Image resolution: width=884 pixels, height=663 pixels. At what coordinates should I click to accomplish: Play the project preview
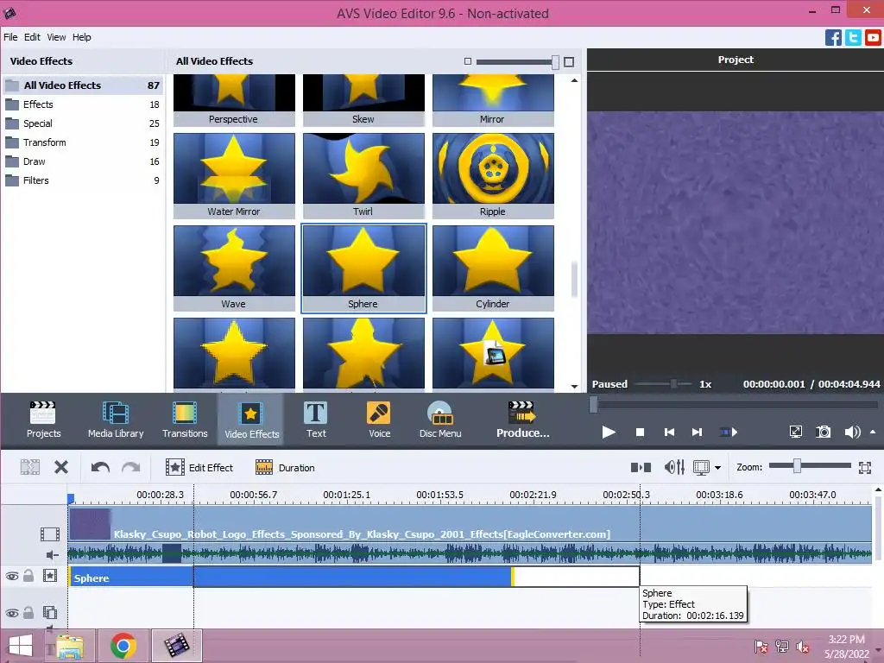point(609,433)
